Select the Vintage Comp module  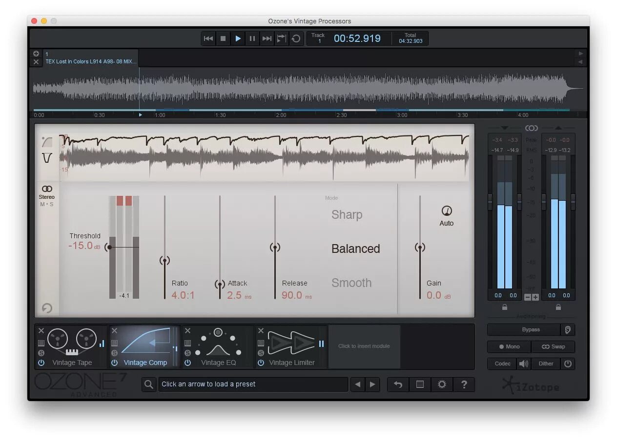point(144,346)
